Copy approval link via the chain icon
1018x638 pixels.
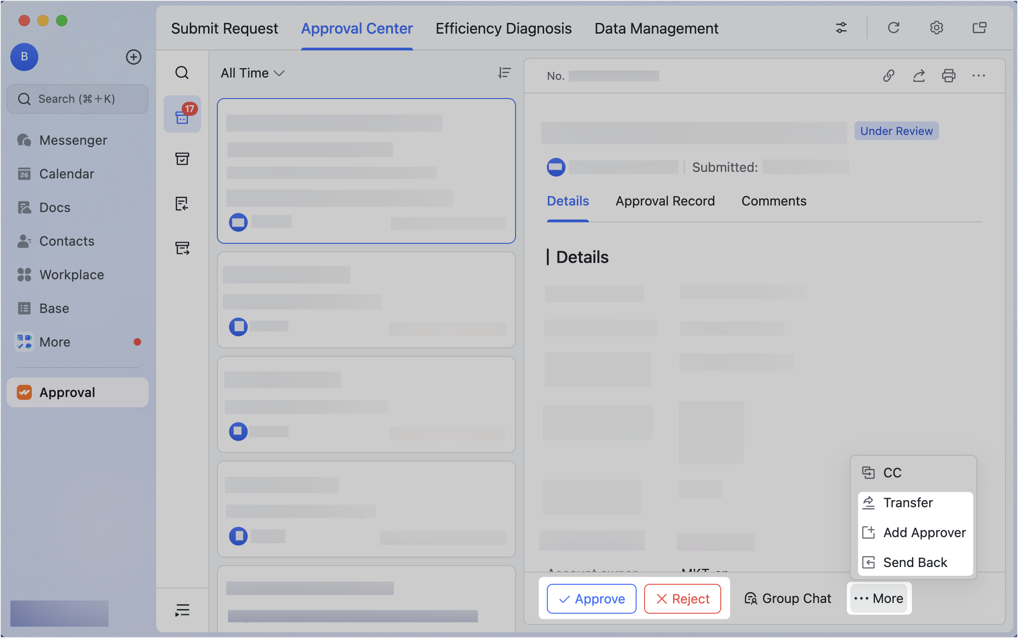click(x=889, y=76)
